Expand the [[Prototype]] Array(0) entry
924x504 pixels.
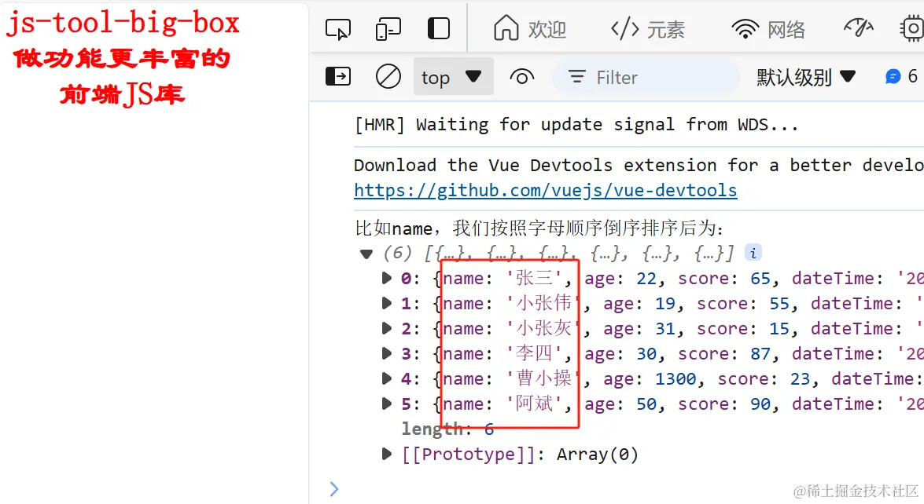click(x=387, y=454)
